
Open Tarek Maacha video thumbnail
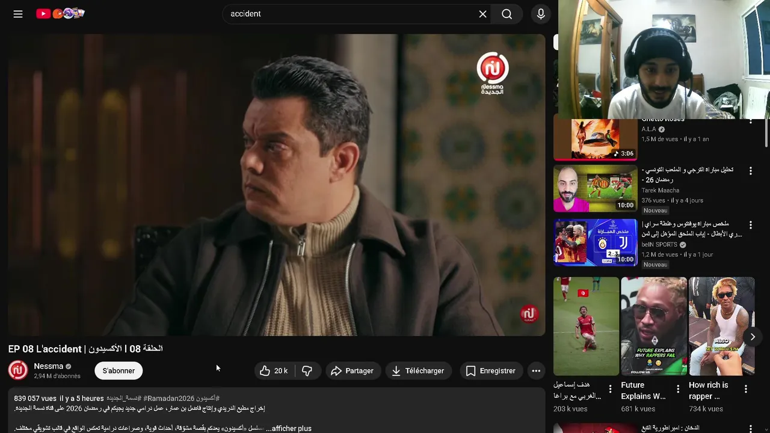point(595,189)
